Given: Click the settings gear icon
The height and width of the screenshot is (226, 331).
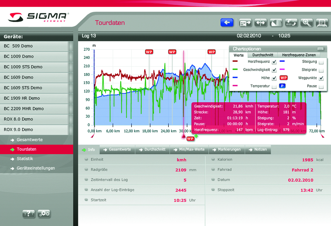Looking at the screenshot, I should pyautogui.click(x=44, y=214).
